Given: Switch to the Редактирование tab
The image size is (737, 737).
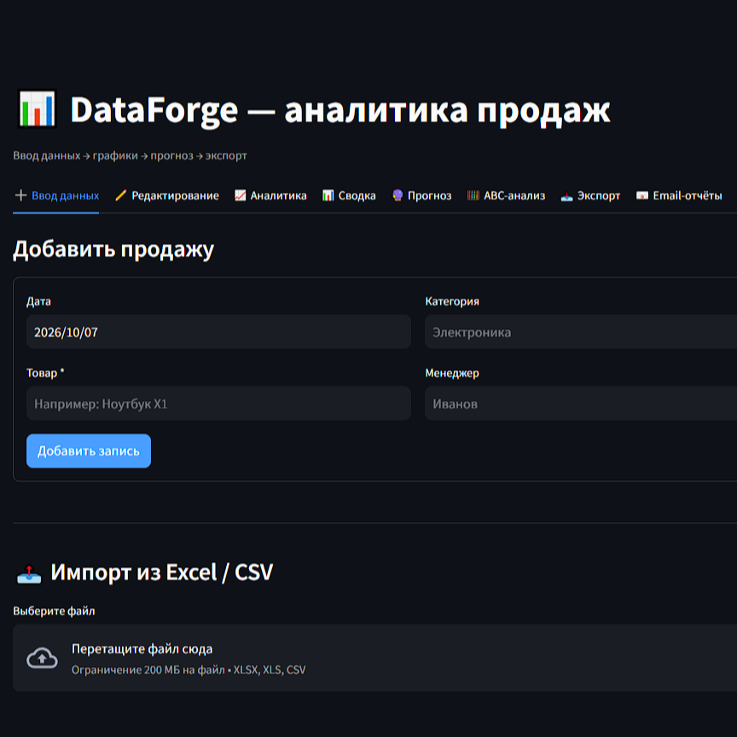Looking at the screenshot, I should [x=167, y=195].
